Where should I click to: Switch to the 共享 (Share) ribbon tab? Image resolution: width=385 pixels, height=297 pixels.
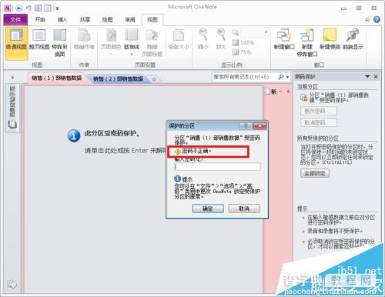click(85, 20)
